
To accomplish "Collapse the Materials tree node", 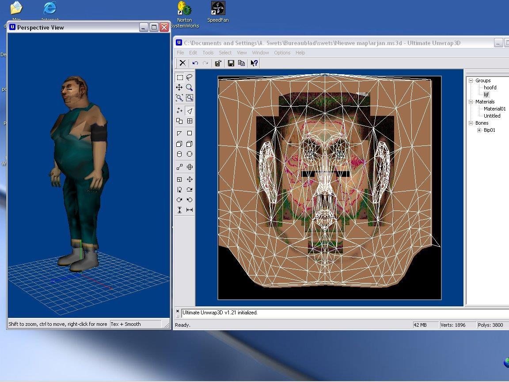I will (x=471, y=102).
